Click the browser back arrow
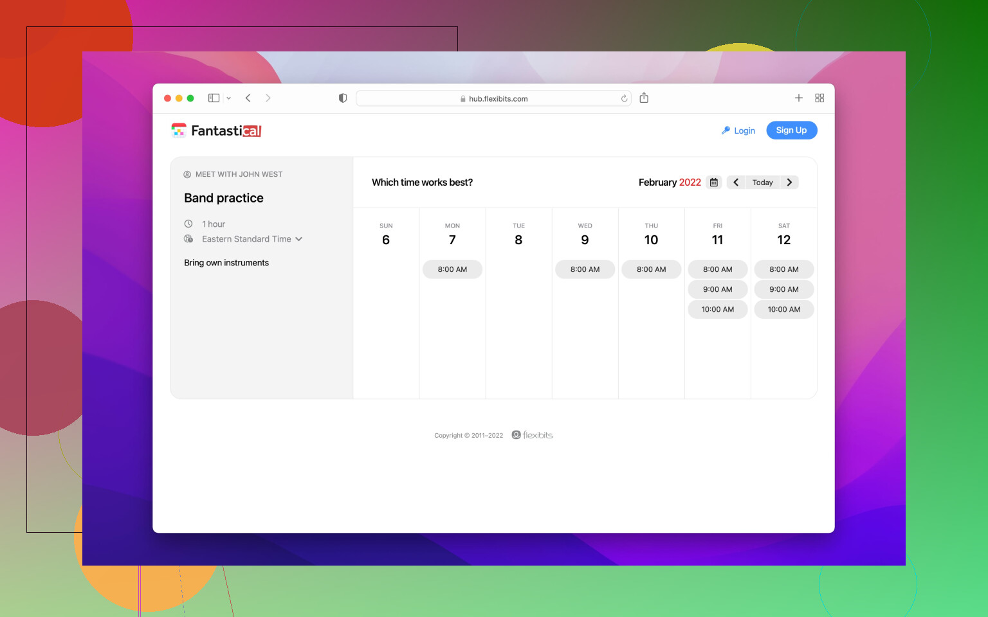988x617 pixels. (248, 98)
